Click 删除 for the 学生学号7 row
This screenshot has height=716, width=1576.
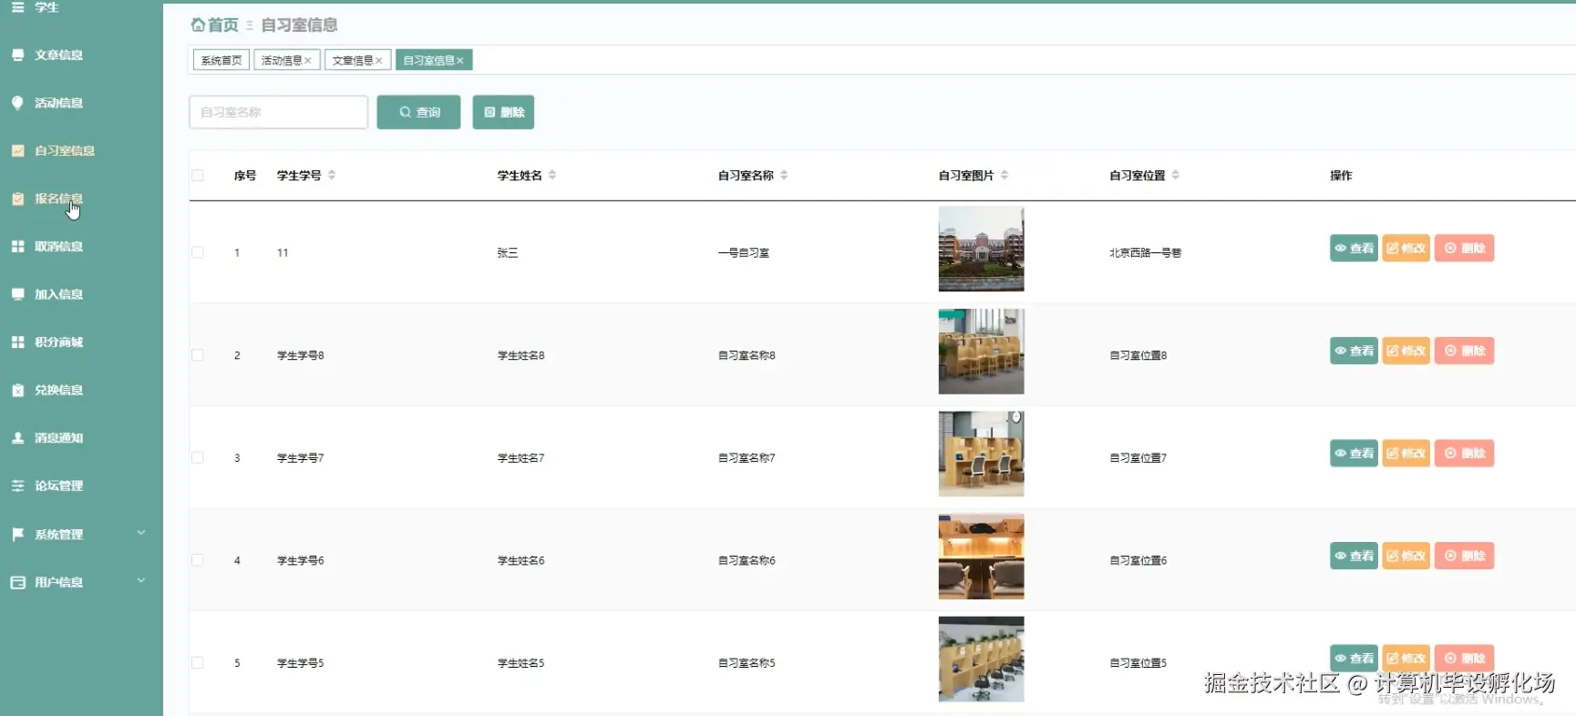point(1464,453)
